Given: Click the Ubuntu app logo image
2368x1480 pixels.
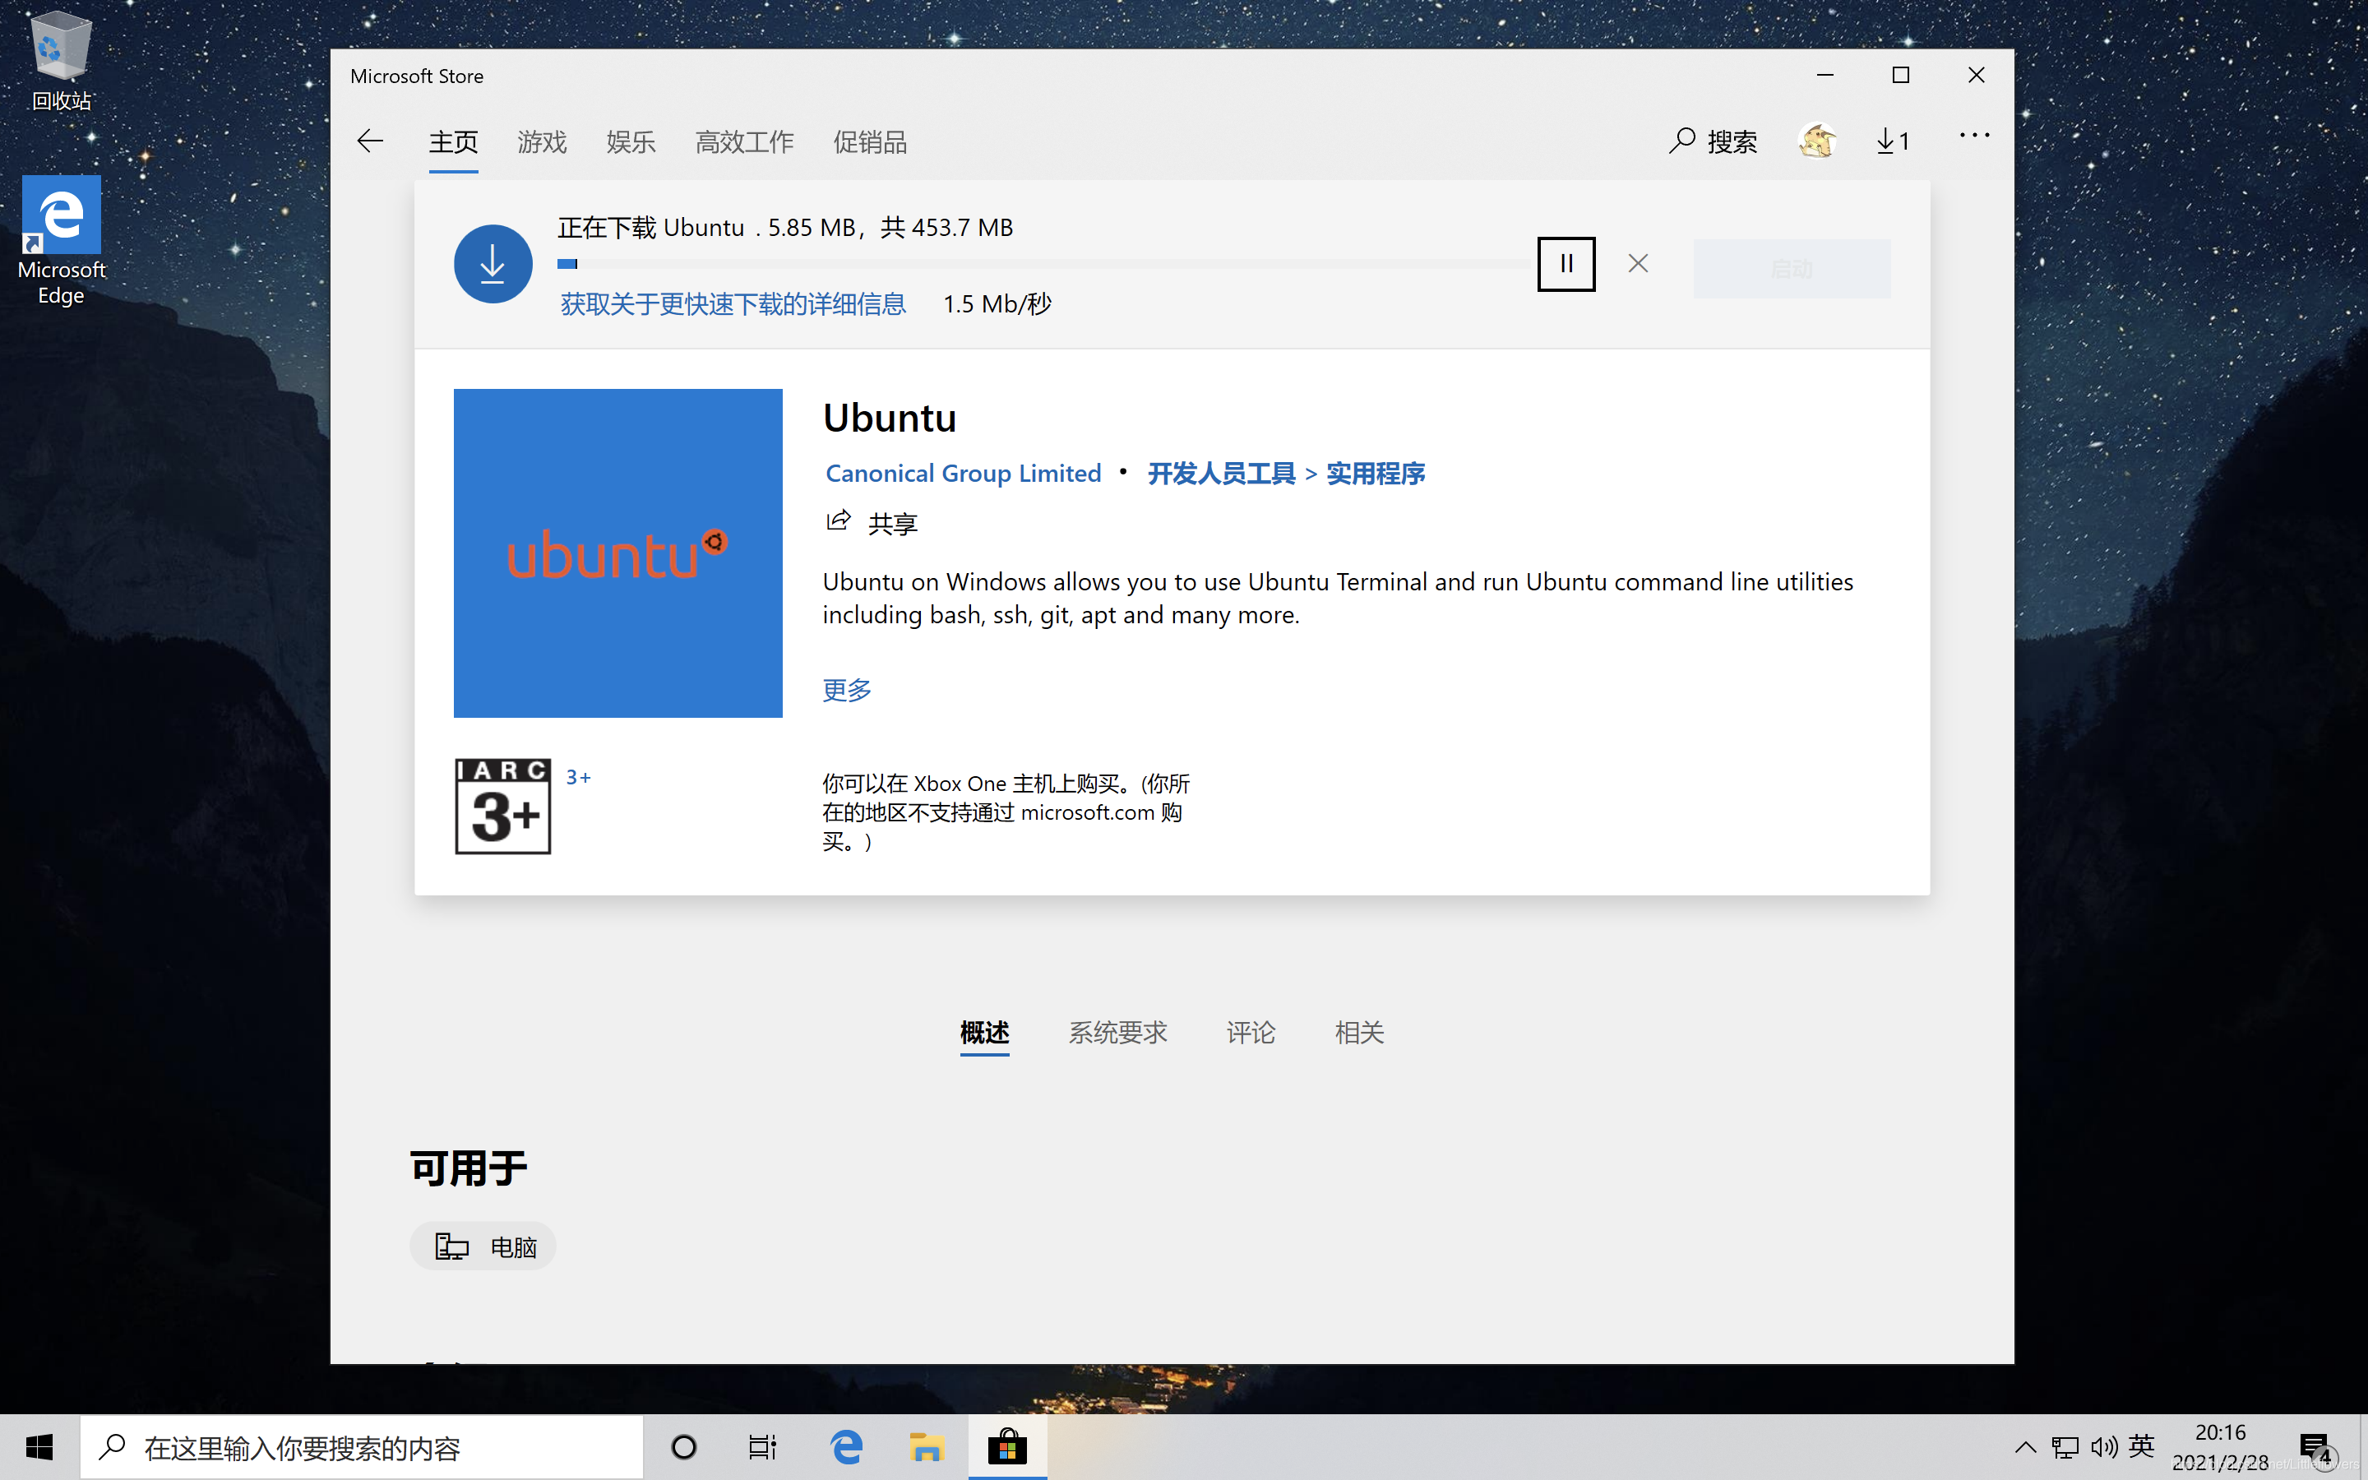Looking at the screenshot, I should (x=617, y=553).
